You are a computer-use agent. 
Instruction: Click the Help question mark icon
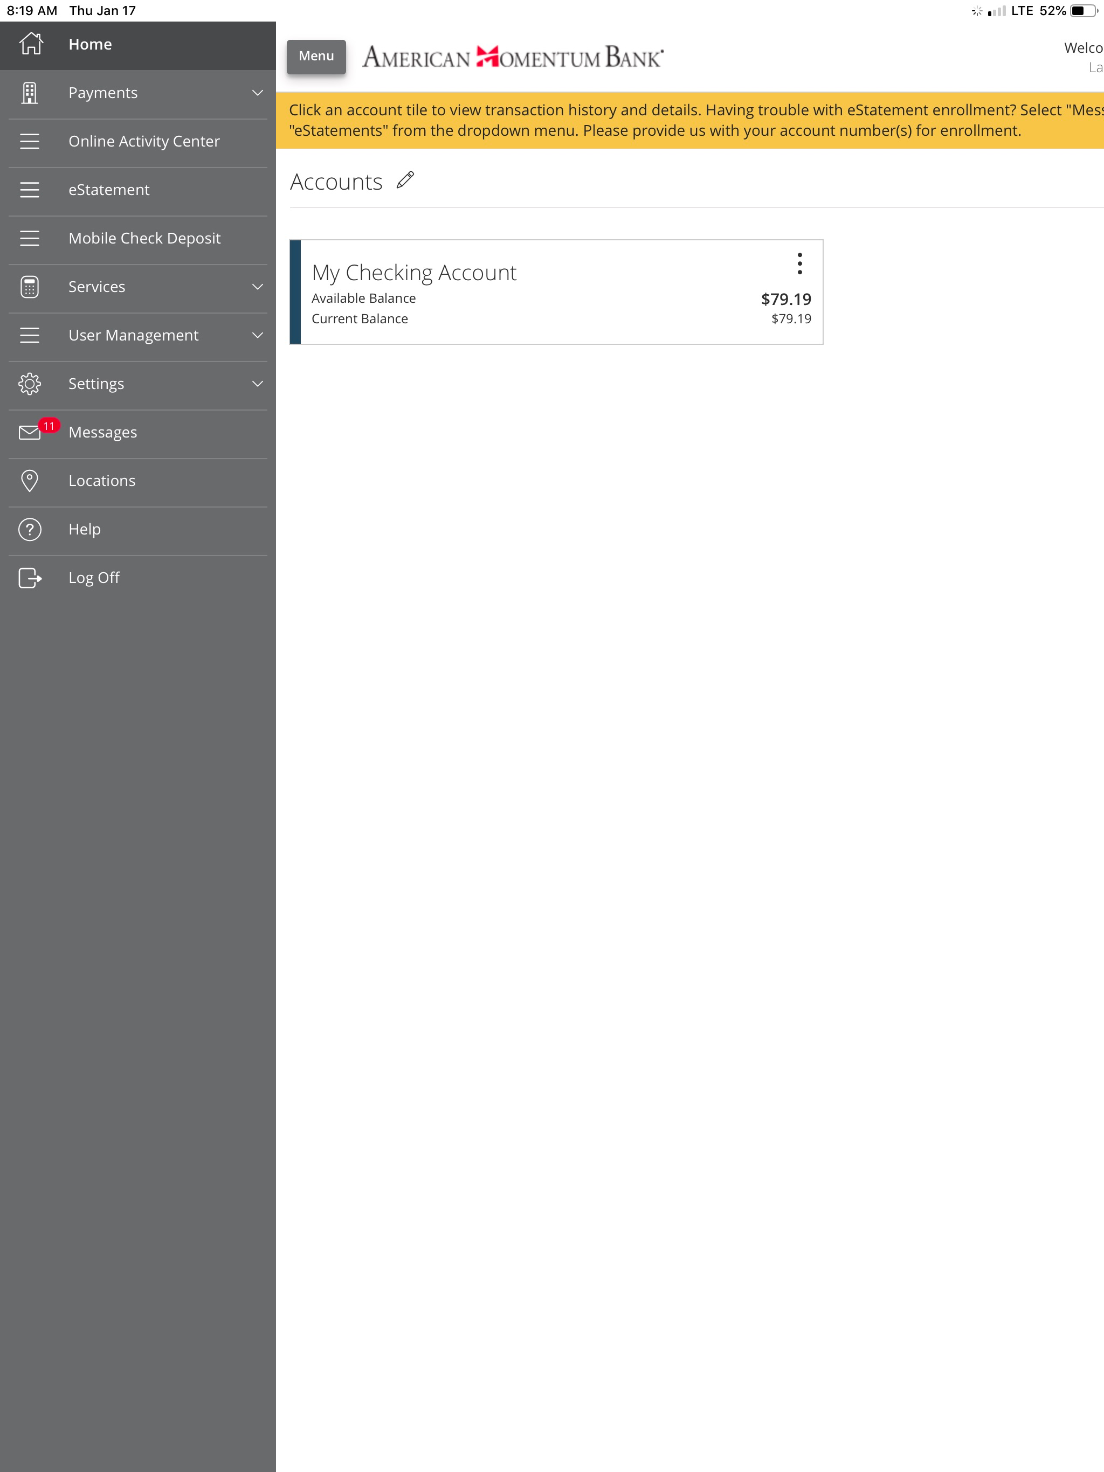(29, 529)
